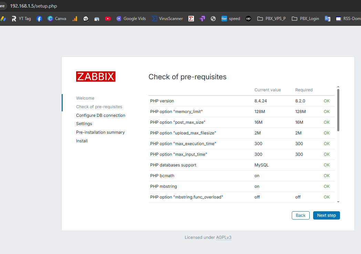This screenshot has width=361, height=254.
Task: Open the orange bar-chart analytics bookmark
Action: click(75, 19)
